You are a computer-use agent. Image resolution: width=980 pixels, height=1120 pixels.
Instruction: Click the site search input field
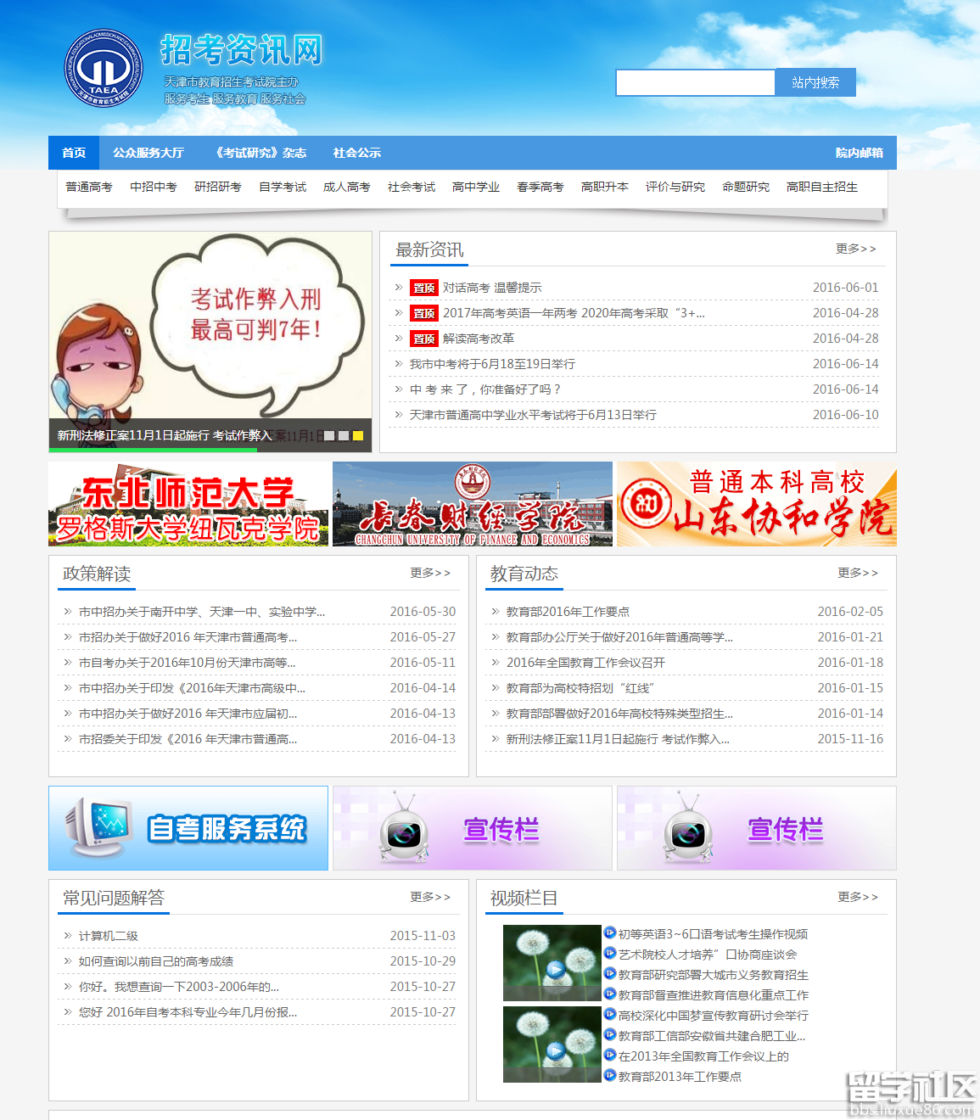pyautogui.click(x=695, y=82)
